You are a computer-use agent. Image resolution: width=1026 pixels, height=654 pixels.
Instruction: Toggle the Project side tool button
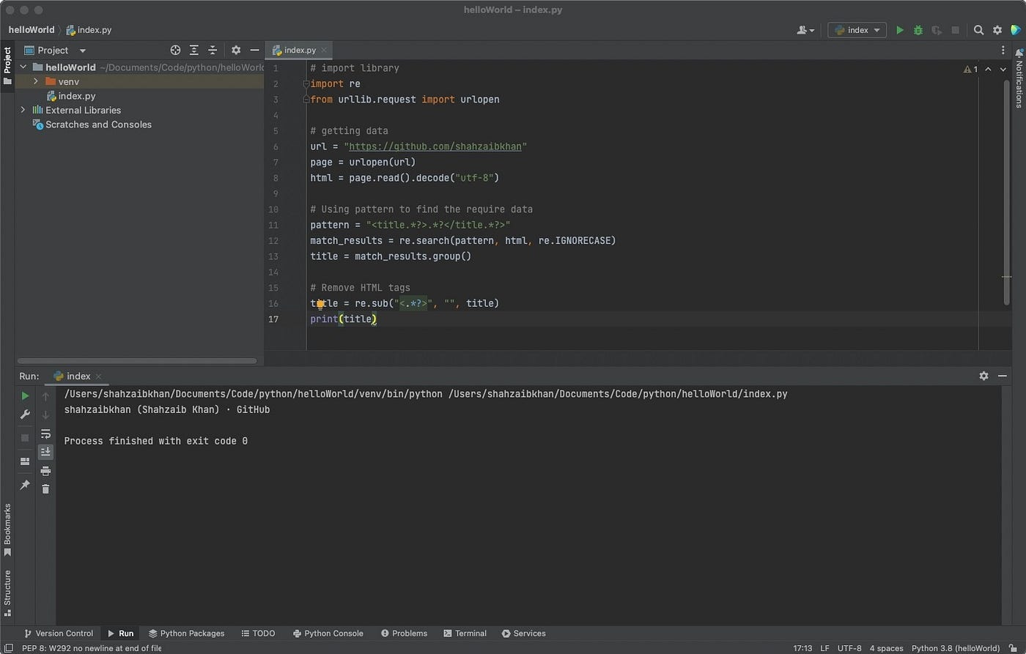pyautogui.click(x=7, y=66)
